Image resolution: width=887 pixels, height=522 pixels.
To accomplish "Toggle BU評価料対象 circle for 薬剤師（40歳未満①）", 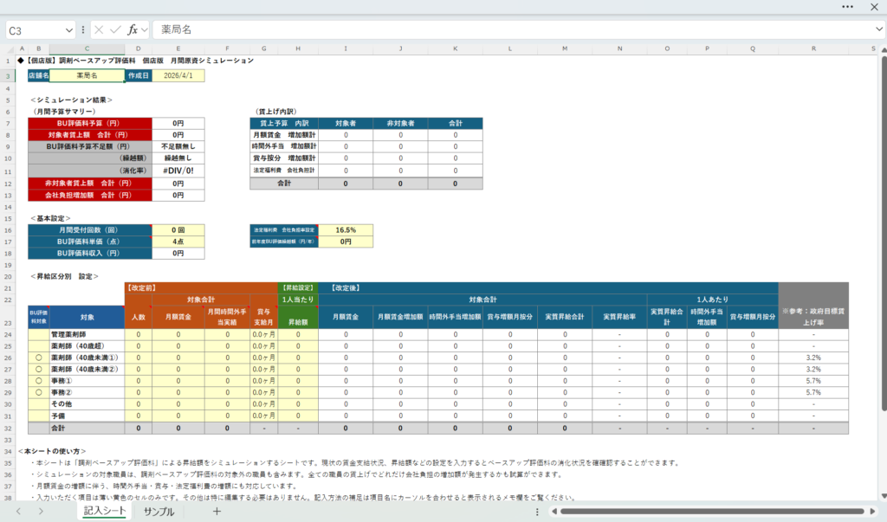I will 38,357.
